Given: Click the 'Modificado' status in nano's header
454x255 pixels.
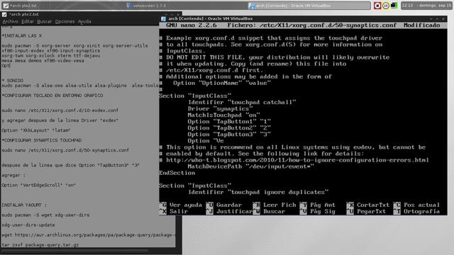Looking at the screenshot, I should pos(422,25).
